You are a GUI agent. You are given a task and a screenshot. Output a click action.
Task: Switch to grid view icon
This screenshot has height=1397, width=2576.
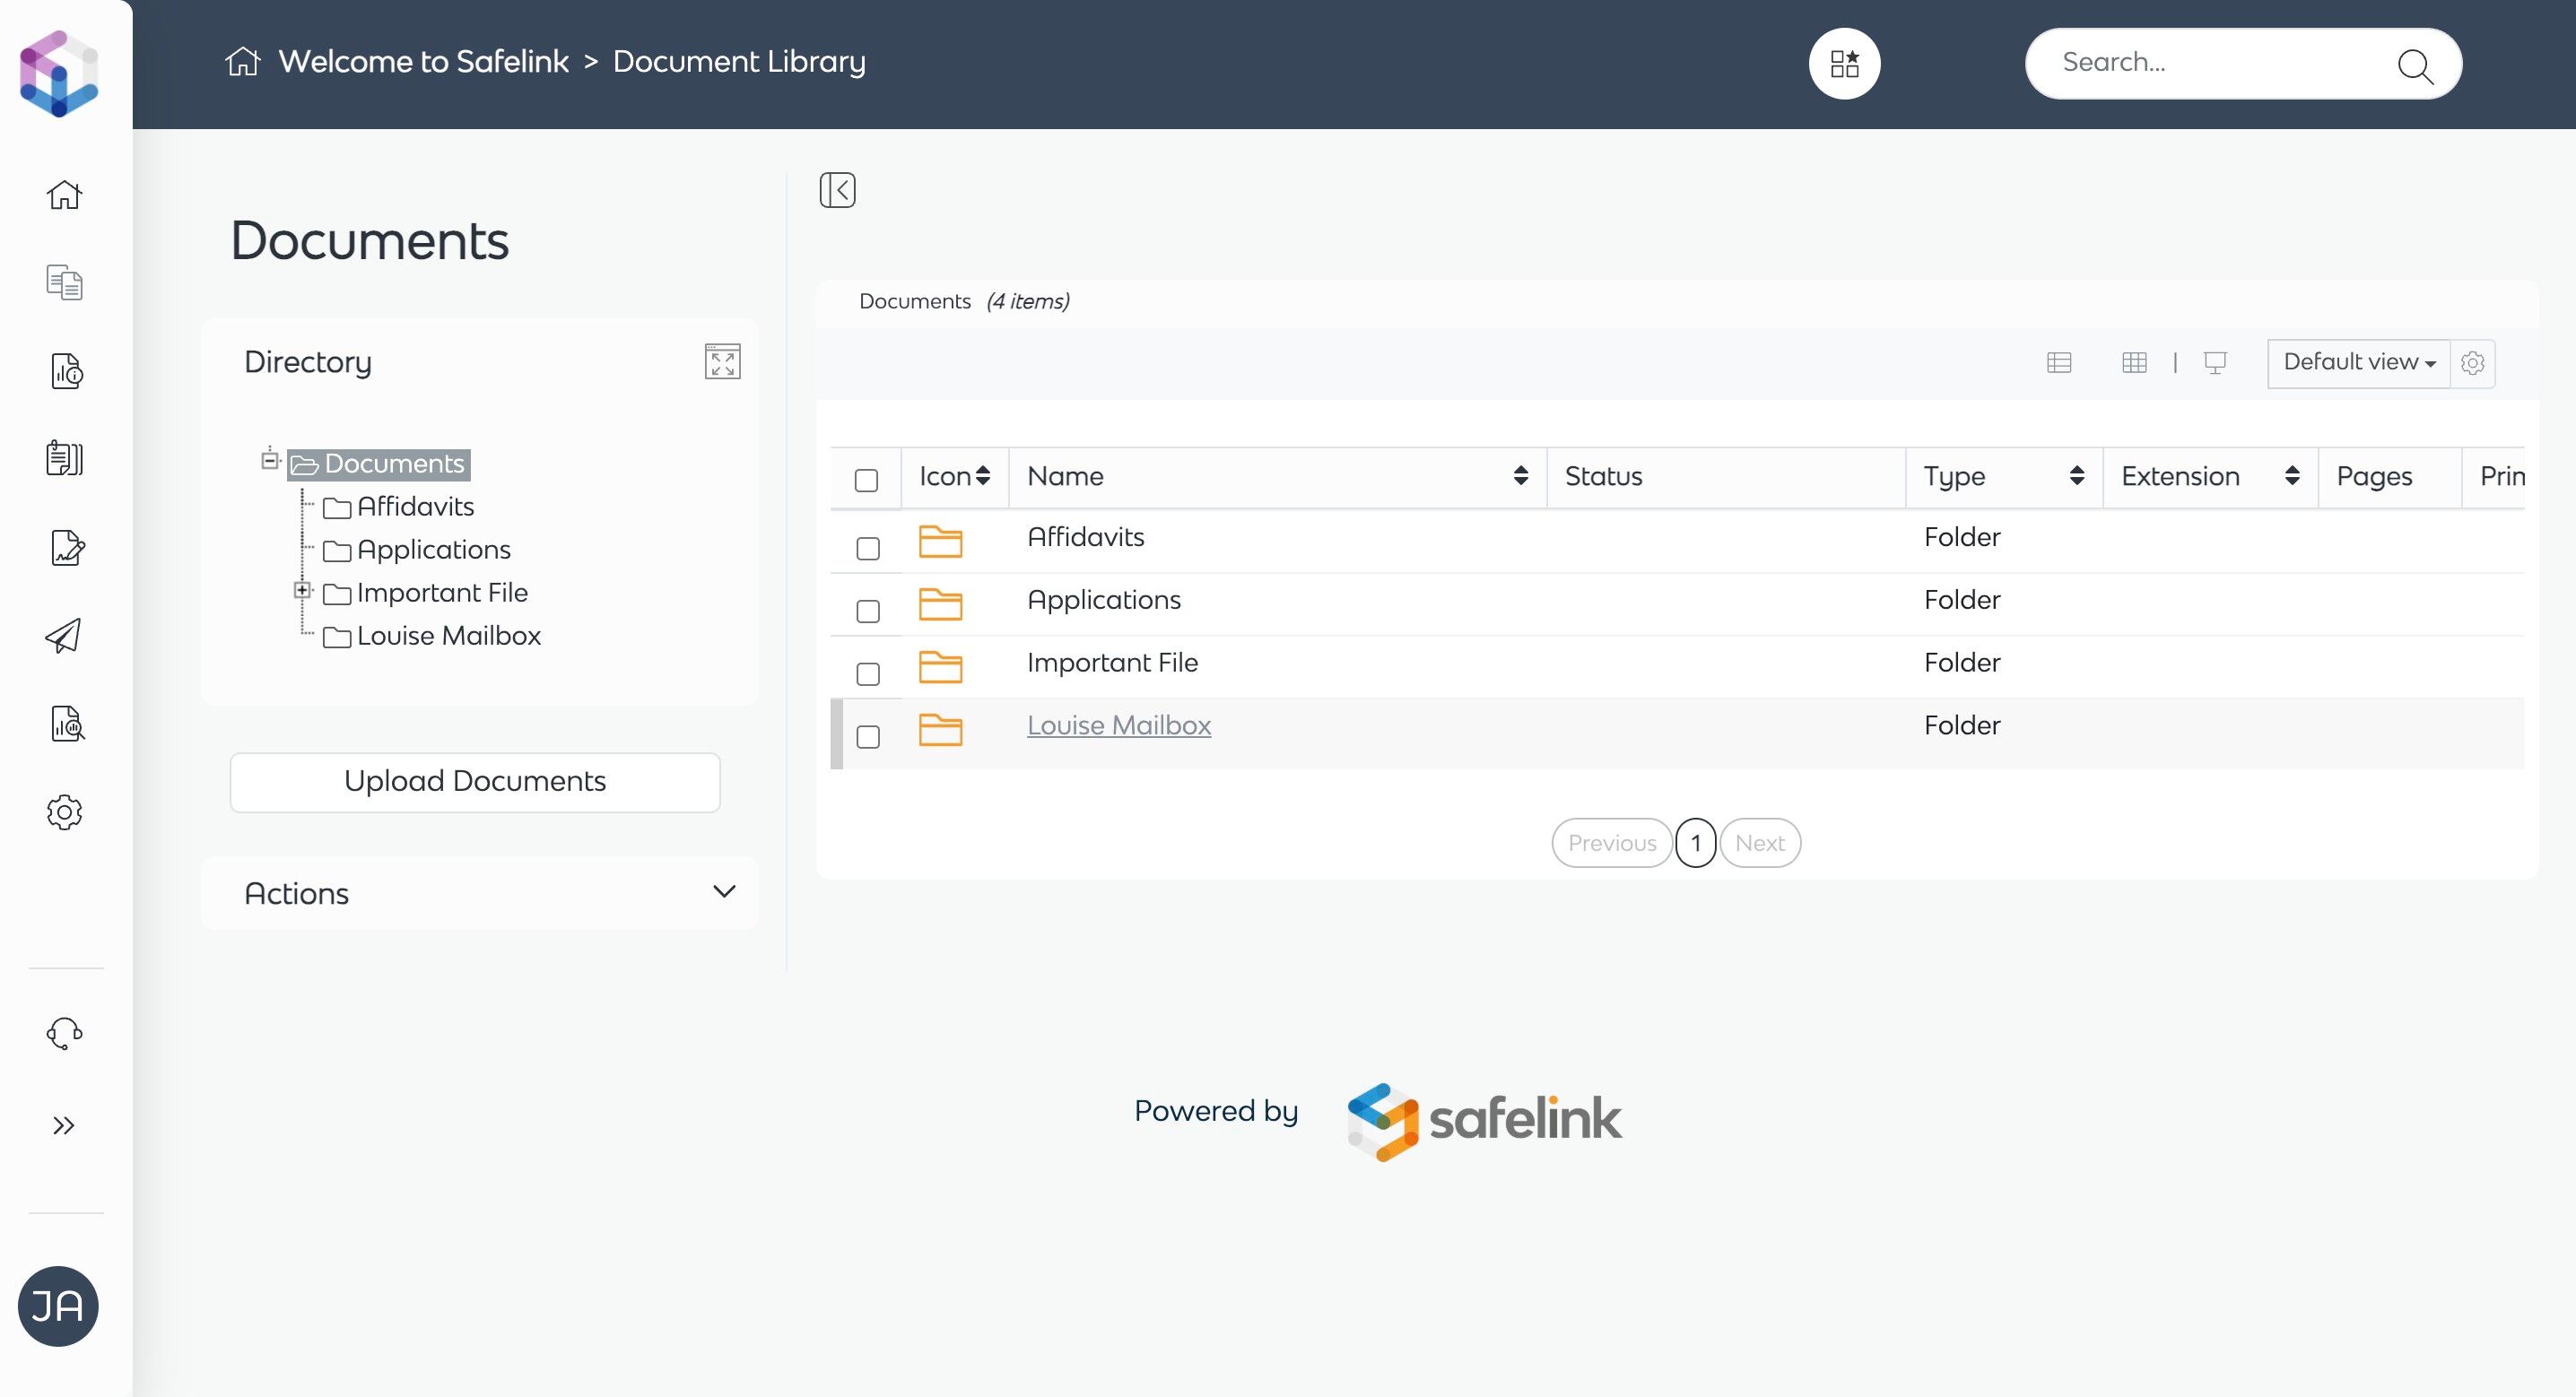click(x=2134, y=363)
